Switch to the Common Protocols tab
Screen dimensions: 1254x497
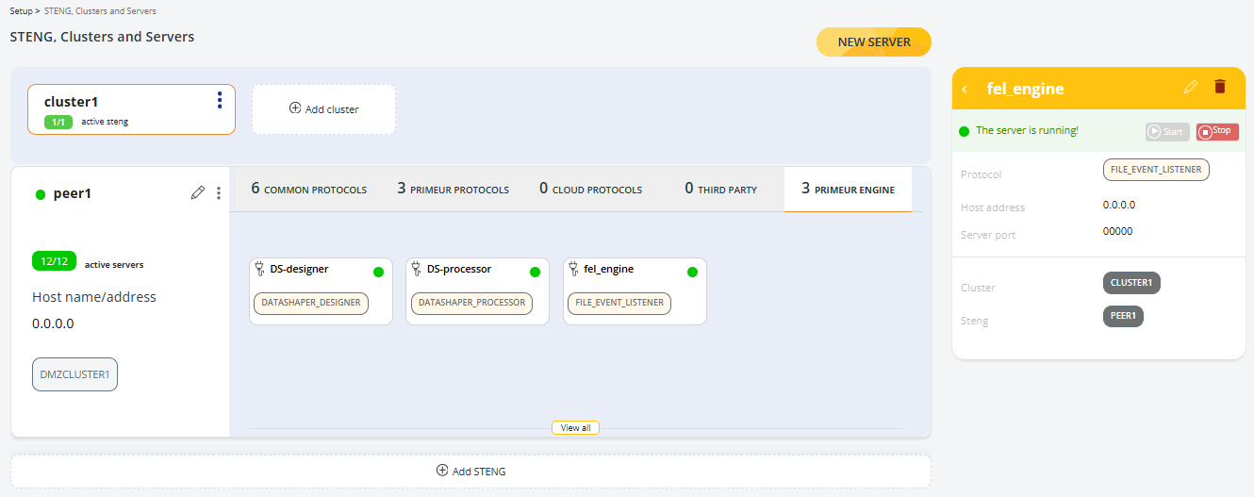point(308,190)
